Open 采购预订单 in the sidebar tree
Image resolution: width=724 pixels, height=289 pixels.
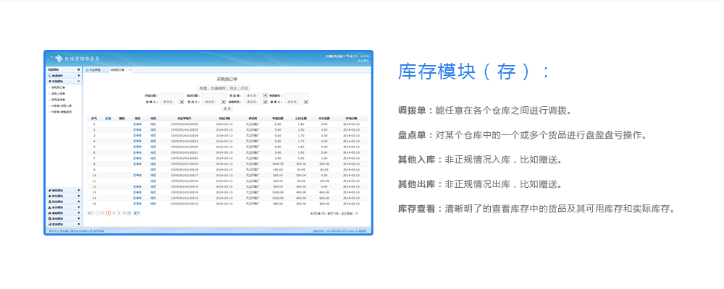coord(58,87)
